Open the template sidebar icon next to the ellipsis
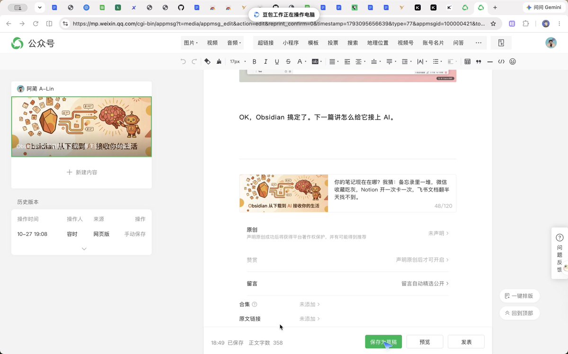 tap(501, 43)
